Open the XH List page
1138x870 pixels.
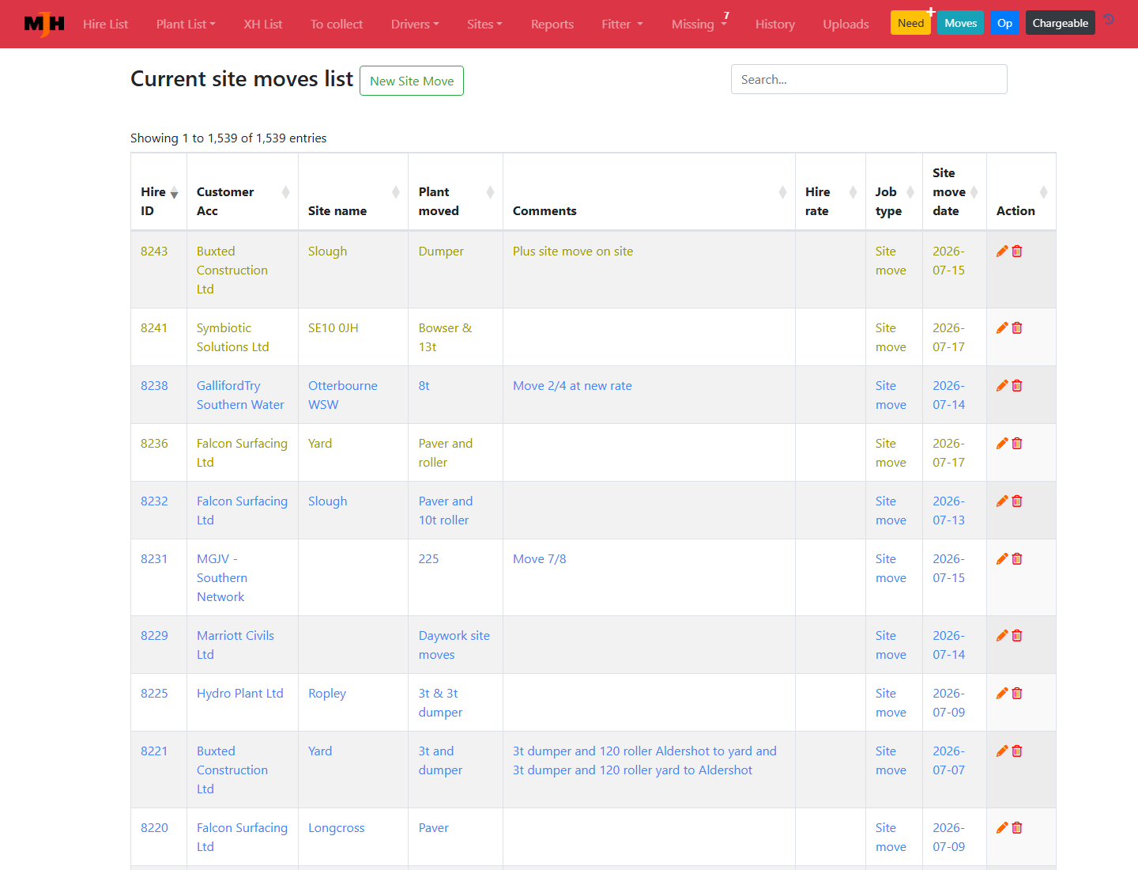click(x=263, y=24)
